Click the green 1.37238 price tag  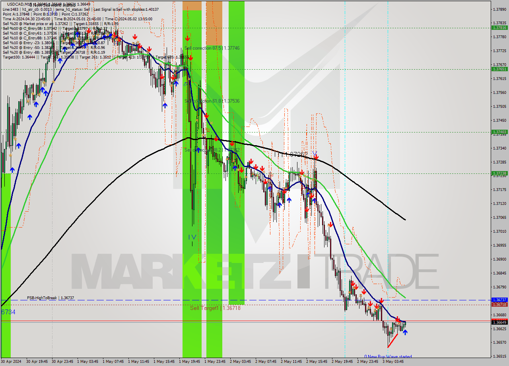point(499,173)
